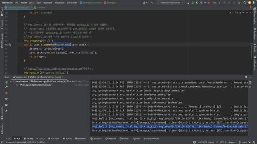Image resolution: width=257 pixels, height=144 pixels.
Task: Pin the Run tab
Action: tap(6, 111)
